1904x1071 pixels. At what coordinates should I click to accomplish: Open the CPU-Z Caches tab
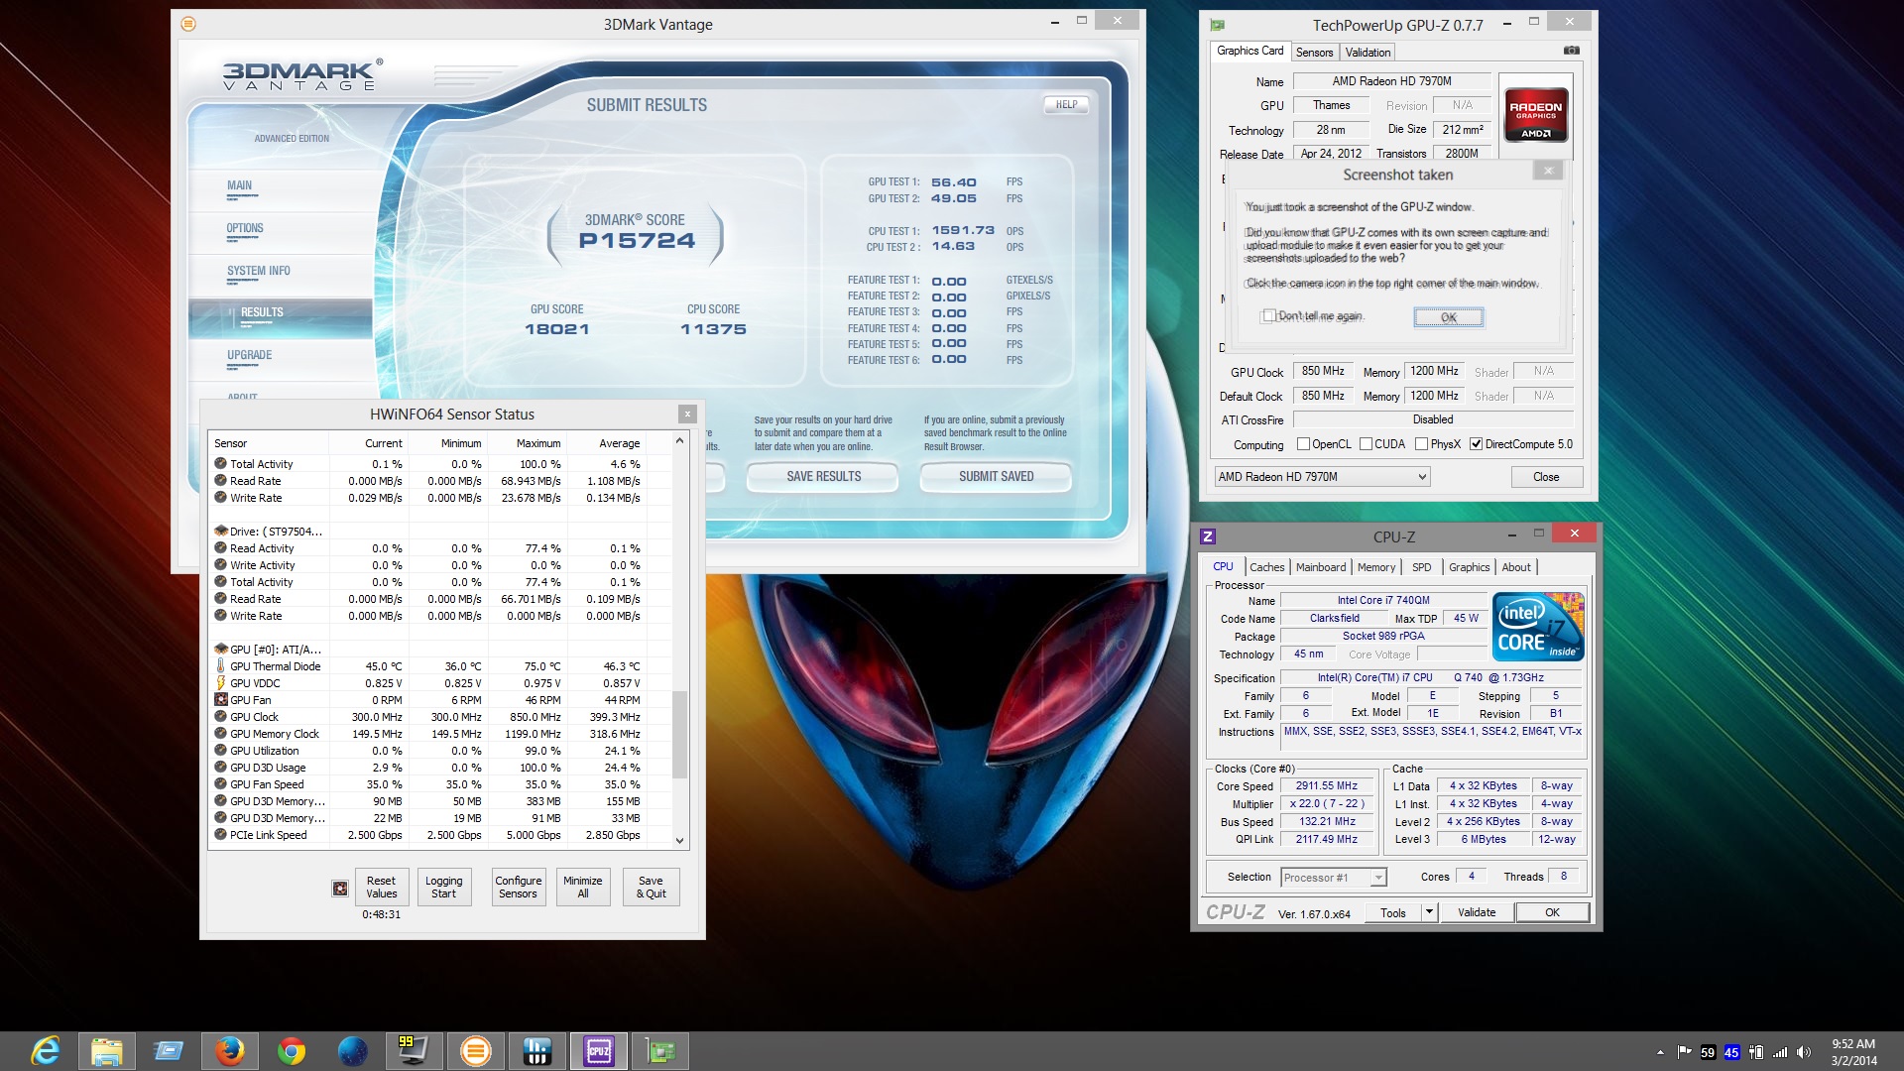coord(1266,567)
